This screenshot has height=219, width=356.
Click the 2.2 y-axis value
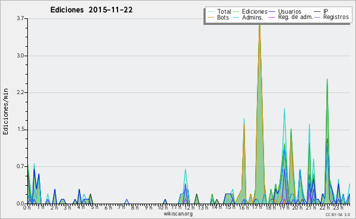coord(20,92)
